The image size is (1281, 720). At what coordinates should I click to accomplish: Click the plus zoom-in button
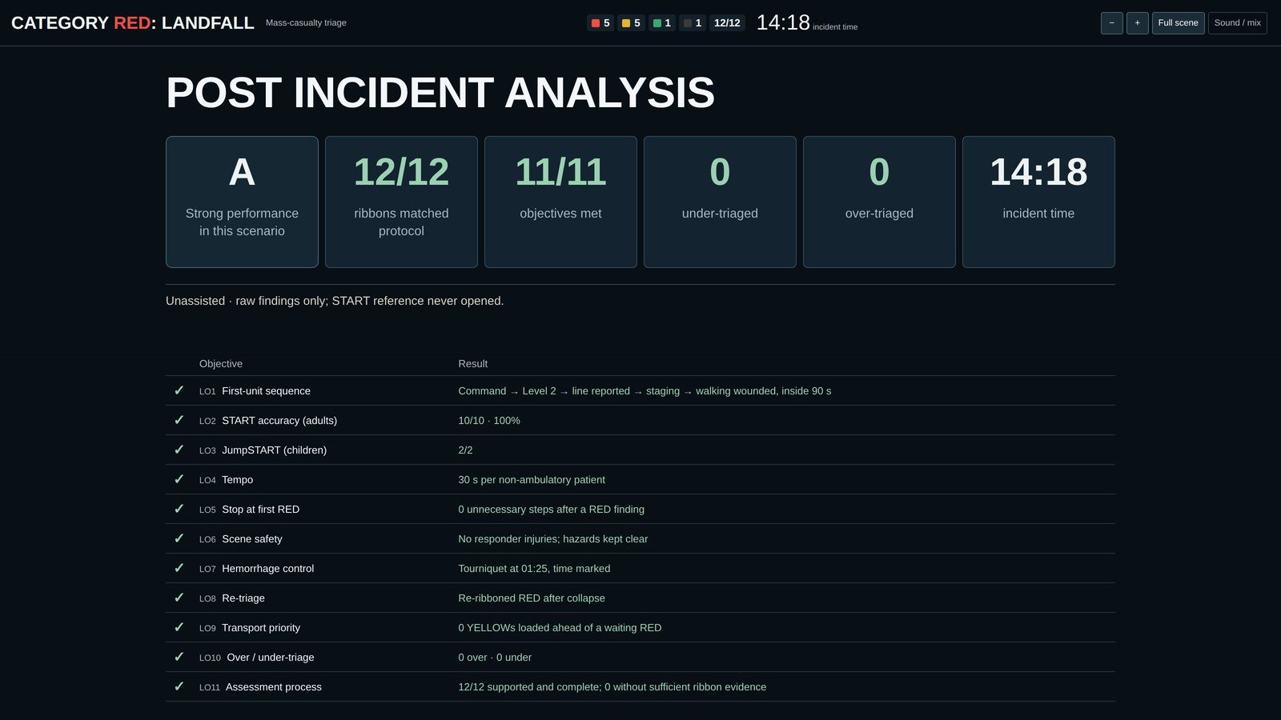pyautogui.click(x=1137, y=23)
